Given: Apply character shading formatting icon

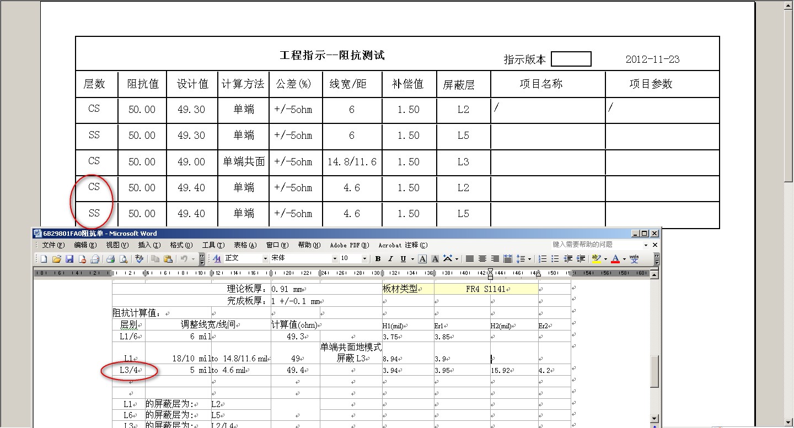Looking at the screenshot, I should point(435,258).
